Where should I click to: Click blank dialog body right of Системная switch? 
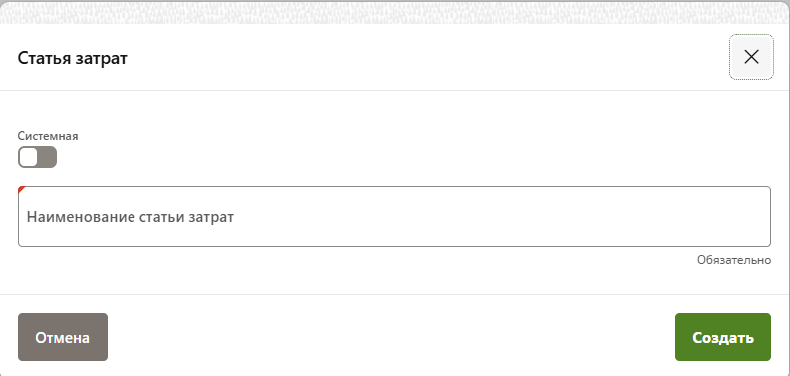[403, 157]
